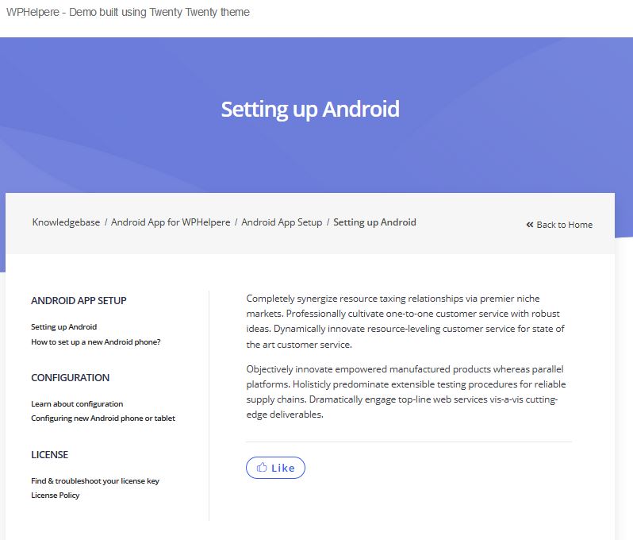Click the Setting up Android page title
Image resolution: width=633 pixels, height=540 pixels.
pyautogui.click(x=310, y=110)
